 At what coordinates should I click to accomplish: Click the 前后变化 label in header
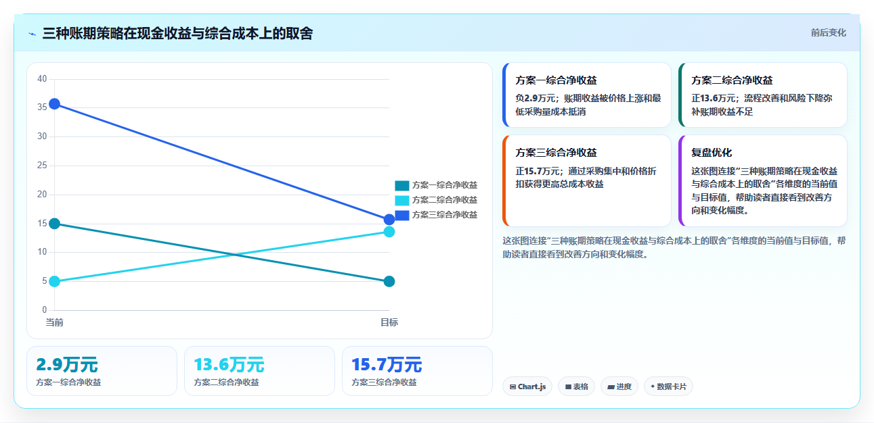(829, 32)
